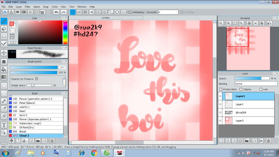Open the Filter menu
This screenshot has height=157, width=279.
pyautogui.click(x=28, y=7)
